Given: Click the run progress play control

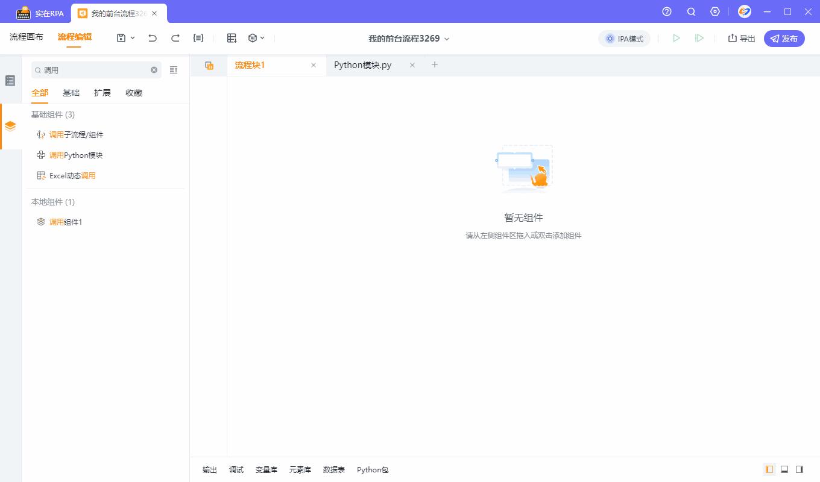Looking at the screenshot, I should coord(699,37).
